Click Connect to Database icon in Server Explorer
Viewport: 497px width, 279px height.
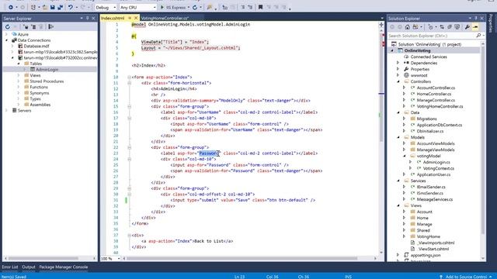tap(26, 27)
